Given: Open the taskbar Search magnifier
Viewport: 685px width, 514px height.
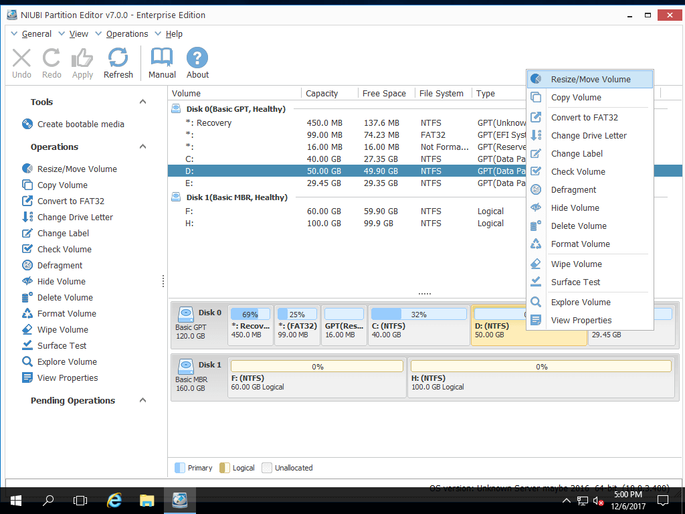Looking at the screenshot, I should (x=48, y=501).
